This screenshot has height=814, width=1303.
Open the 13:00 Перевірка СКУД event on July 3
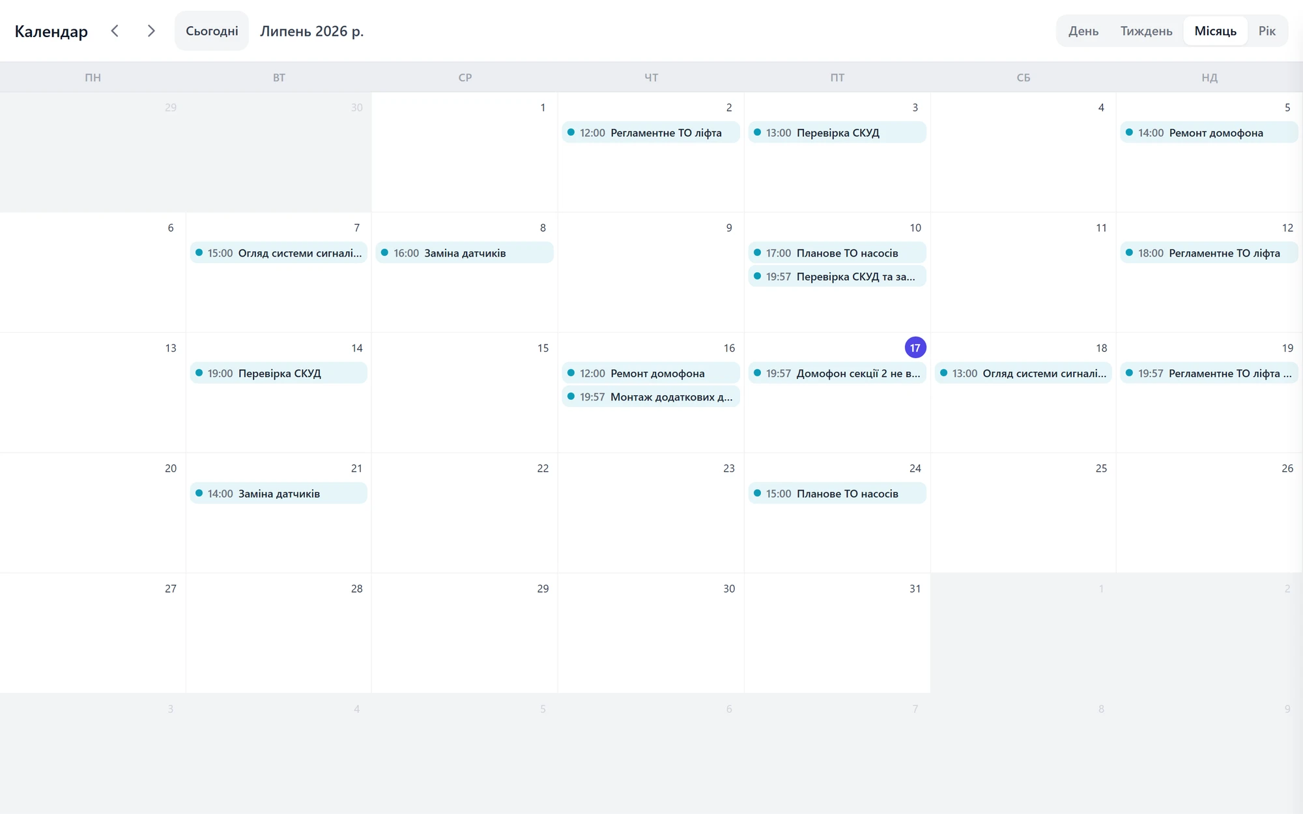[837, 132]
